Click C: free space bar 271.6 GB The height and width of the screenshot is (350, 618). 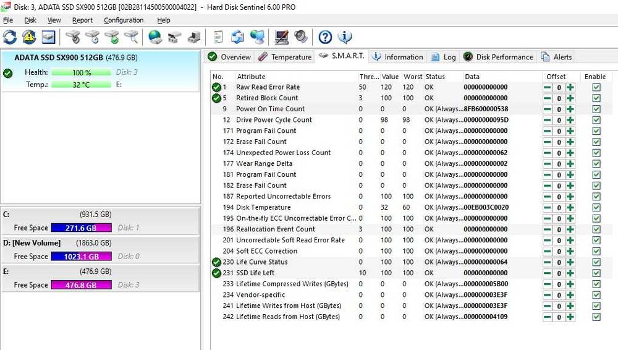(81, 228)
